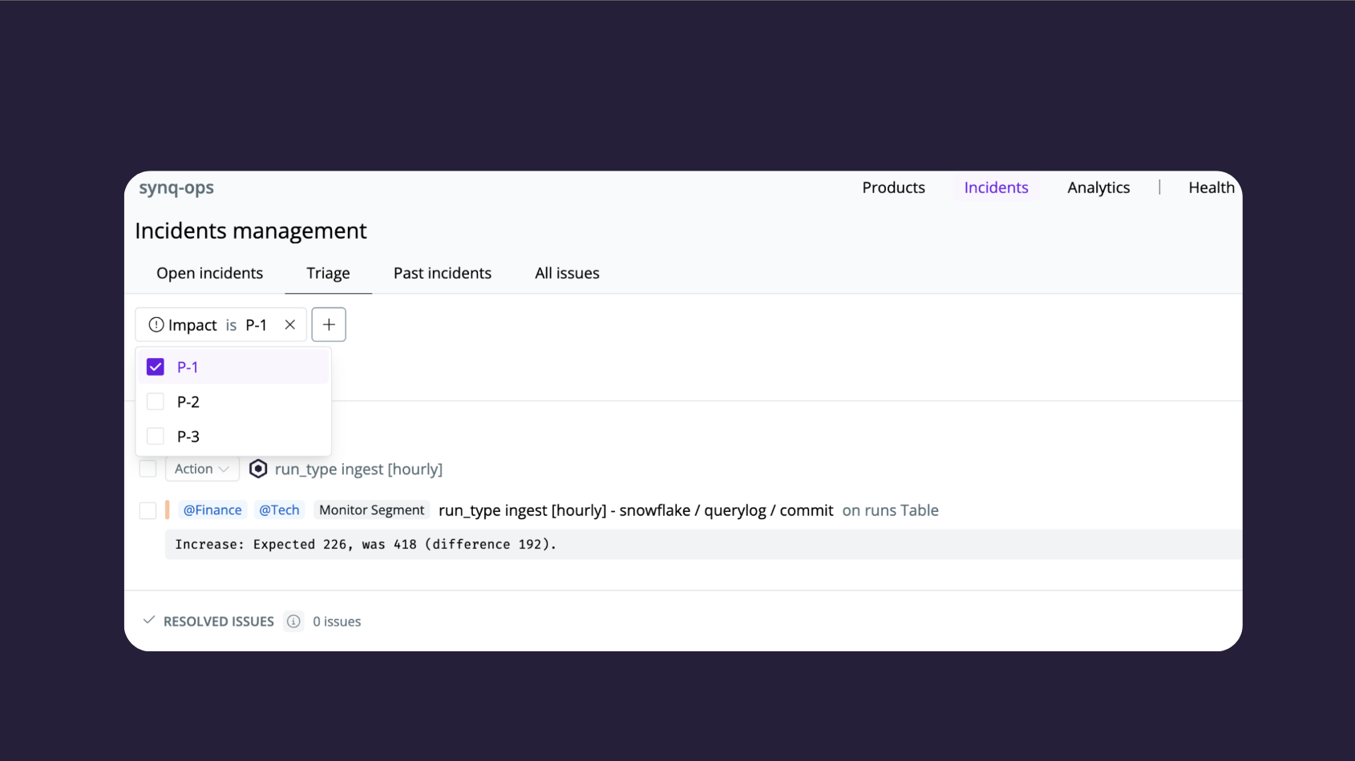Check the P-3 impact option
Viewport: 1355px width, 761px height.
[x=155, y=436]
